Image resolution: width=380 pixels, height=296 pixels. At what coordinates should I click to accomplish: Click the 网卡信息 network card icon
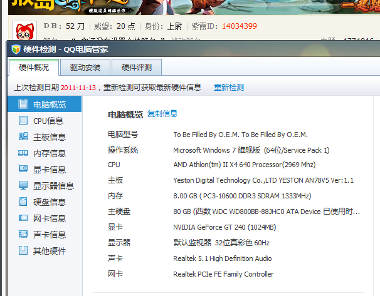coord(23,218)
